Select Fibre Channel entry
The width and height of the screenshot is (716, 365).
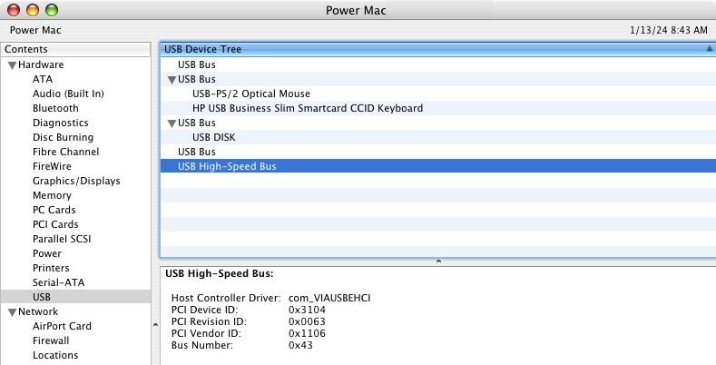[x=65, y=152]
